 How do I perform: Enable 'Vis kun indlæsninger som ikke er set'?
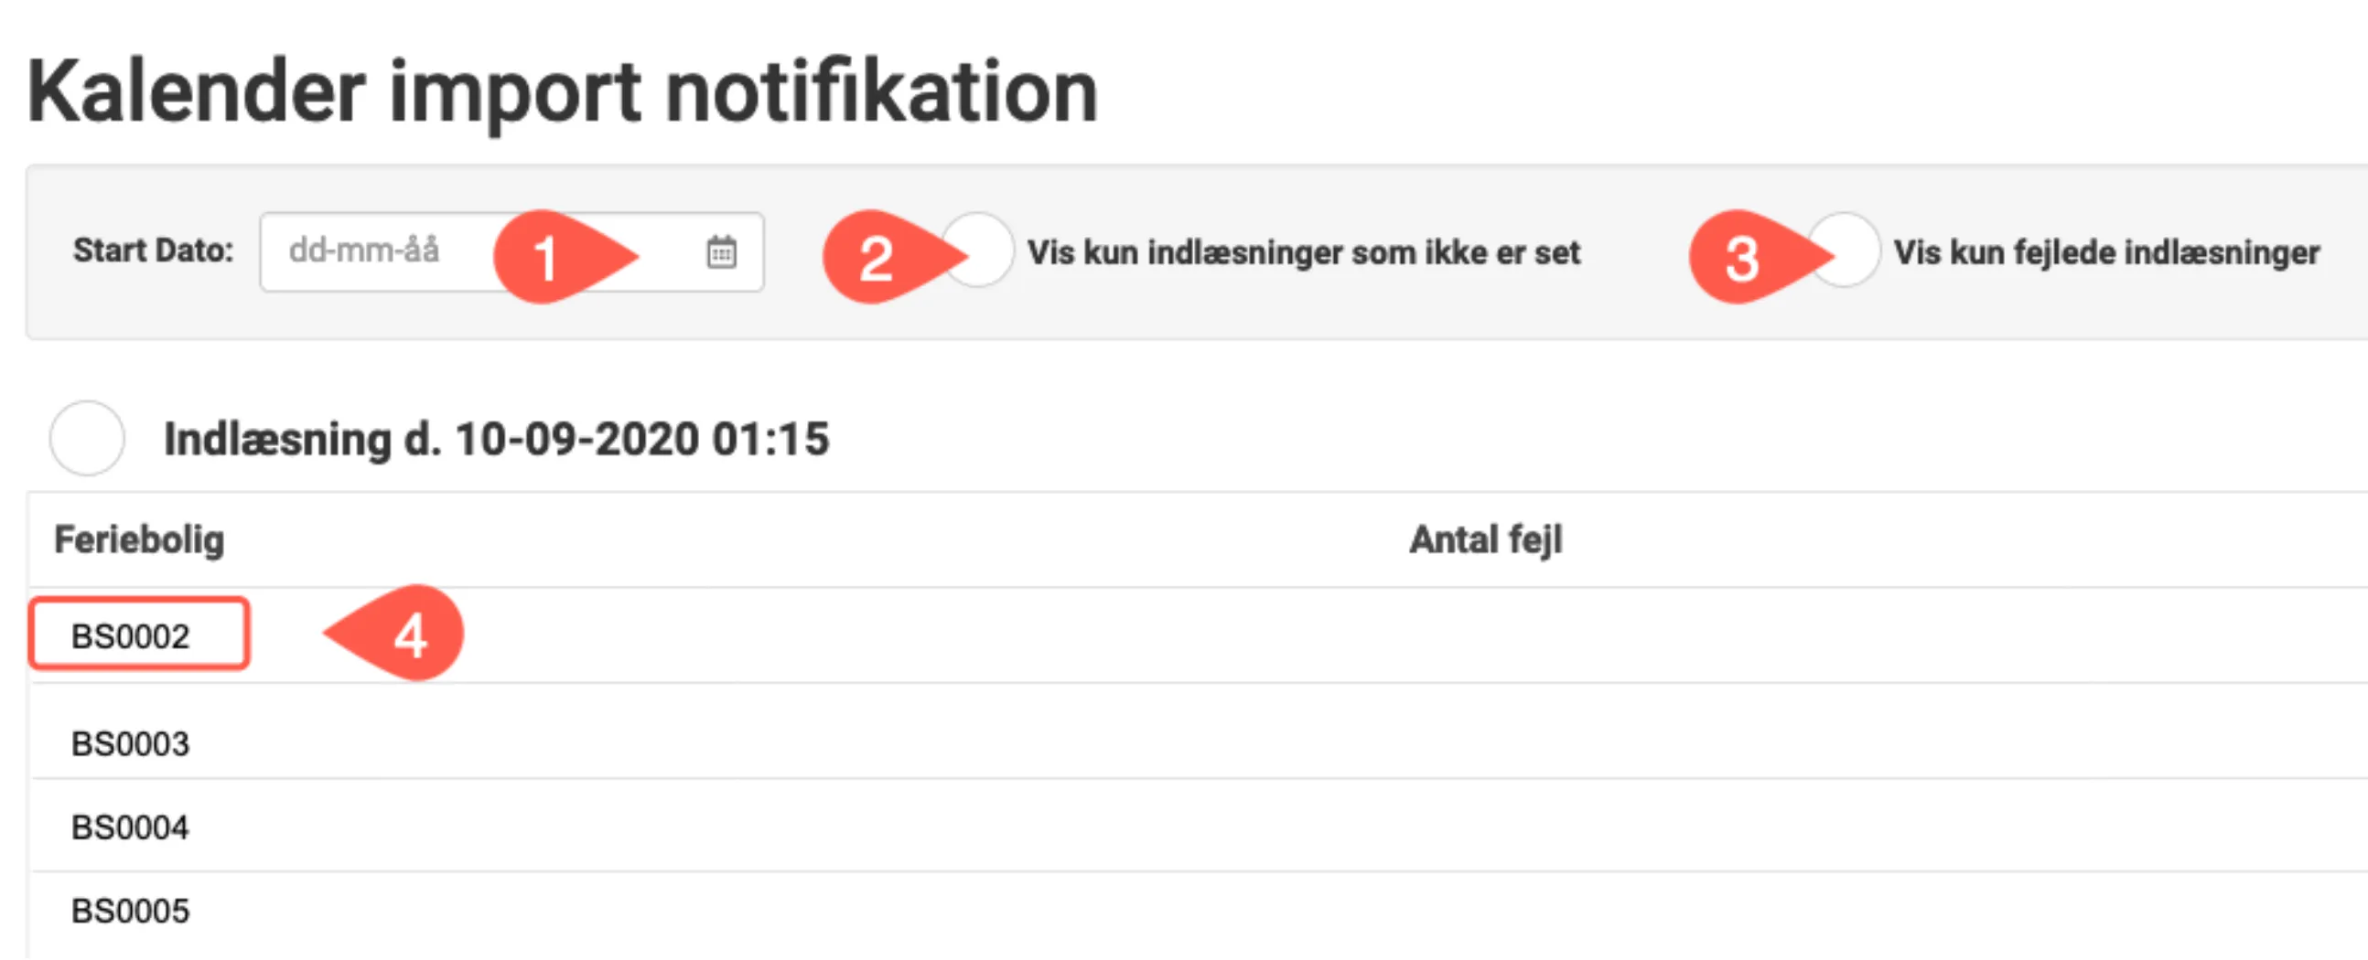tap(976, 251)
